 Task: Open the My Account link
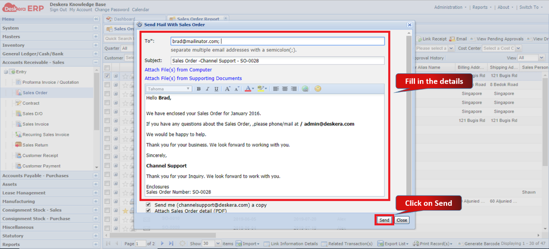(x=81, y=10)
